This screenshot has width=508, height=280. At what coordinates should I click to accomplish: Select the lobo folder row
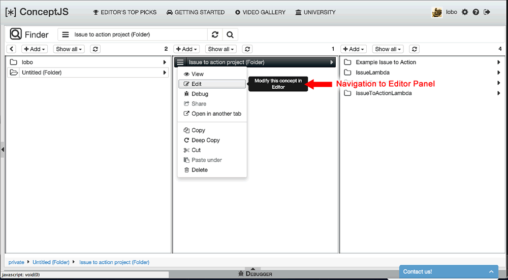point(88,62)
